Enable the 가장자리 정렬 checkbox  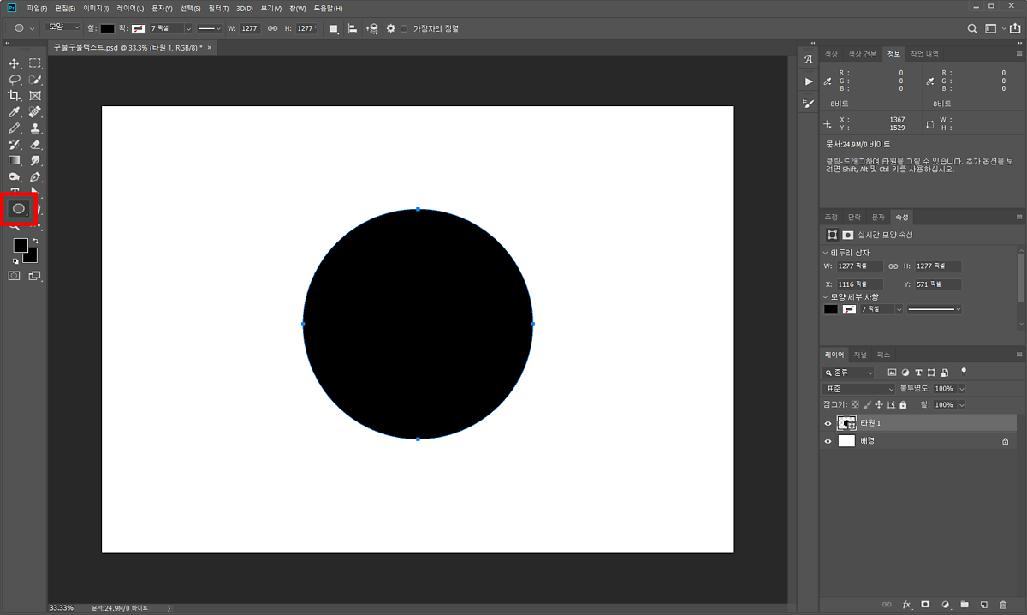point(404,28)
